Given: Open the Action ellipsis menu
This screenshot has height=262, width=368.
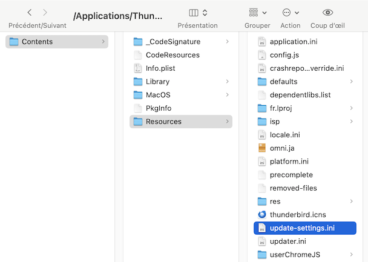Looking at the screenshot, I should (291, 12).
